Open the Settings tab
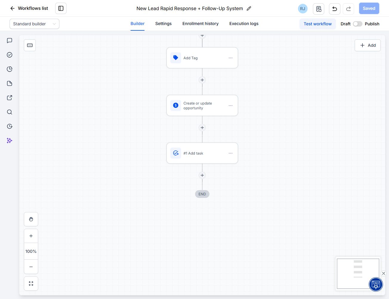The height and width of the screenshot is (299, 389). coord(163,24)
